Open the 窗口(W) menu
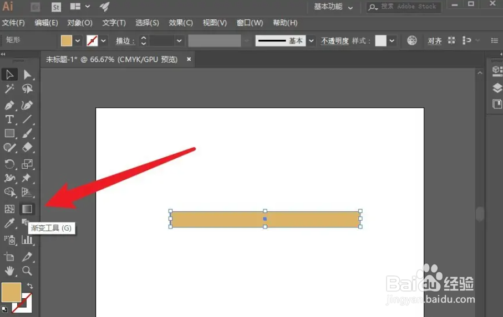This screenshot has width=503, height=317. click(x=250, y=23)
